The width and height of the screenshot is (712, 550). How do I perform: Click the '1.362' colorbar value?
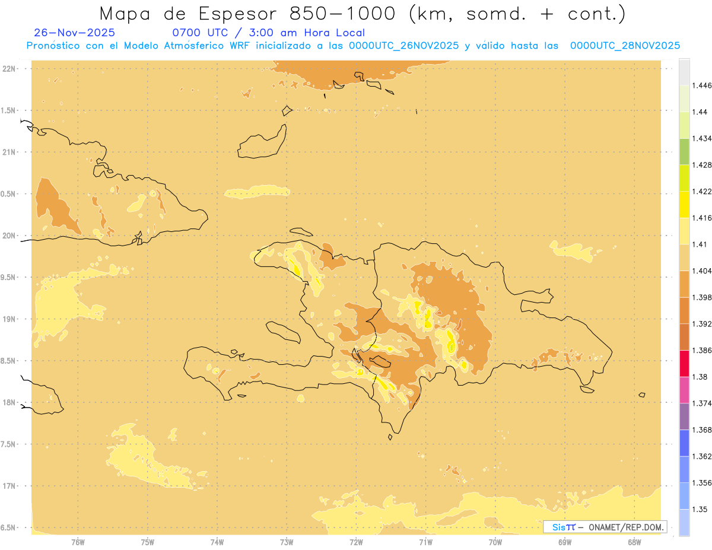click(701, 456)
